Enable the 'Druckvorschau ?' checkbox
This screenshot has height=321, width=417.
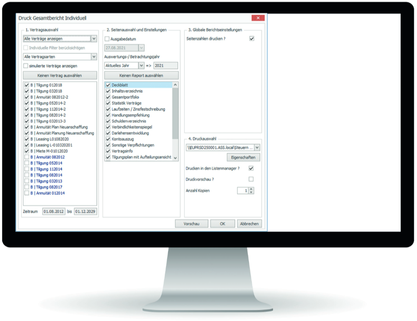click(x=251, y=179)
